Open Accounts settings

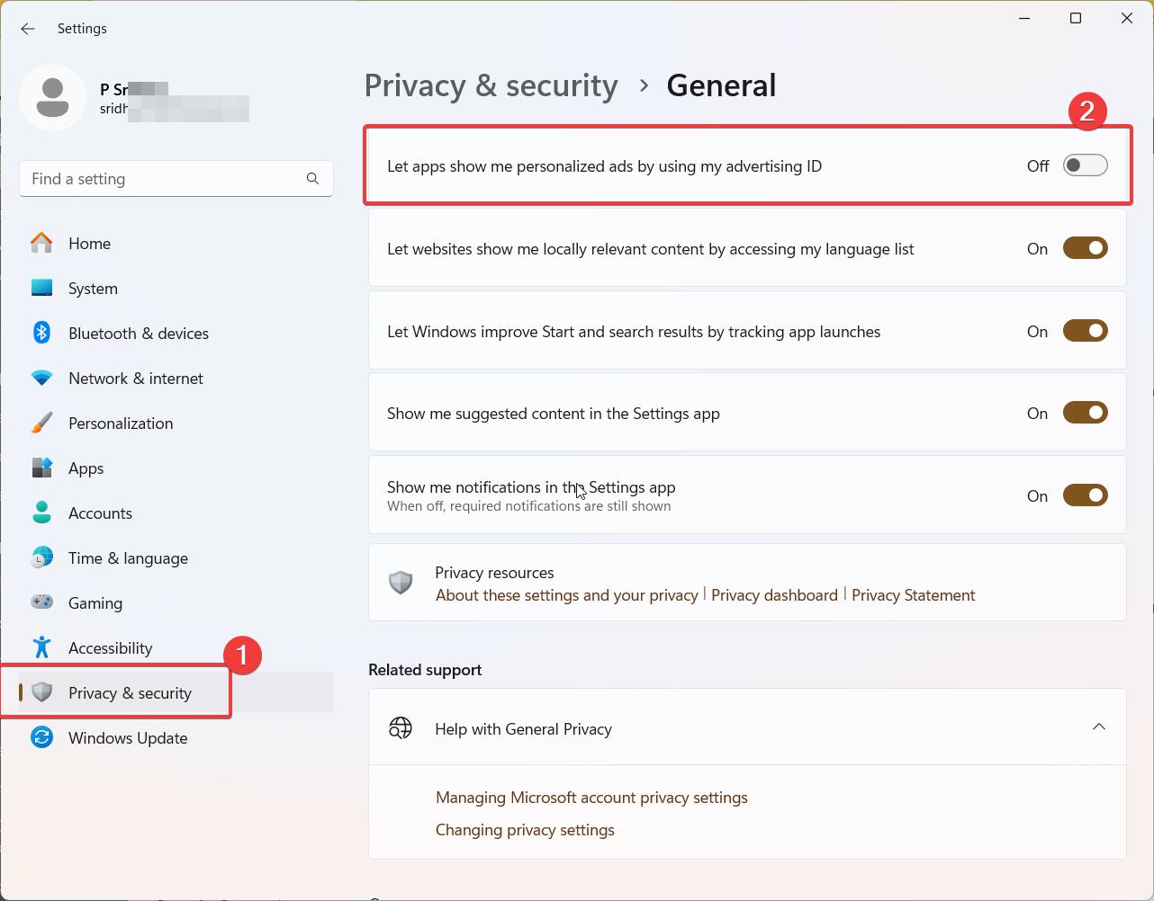pos(176,513)
